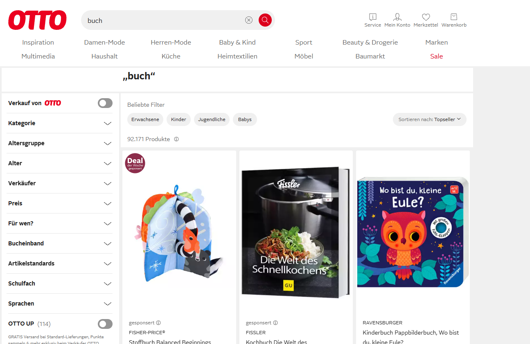
Task: Expand the Alter filter
Action: [x=60, y=163]
